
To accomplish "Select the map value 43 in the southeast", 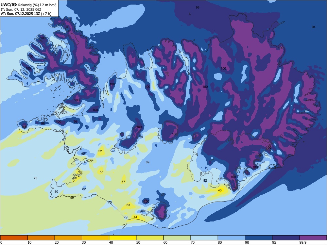I will pos(220,190).
